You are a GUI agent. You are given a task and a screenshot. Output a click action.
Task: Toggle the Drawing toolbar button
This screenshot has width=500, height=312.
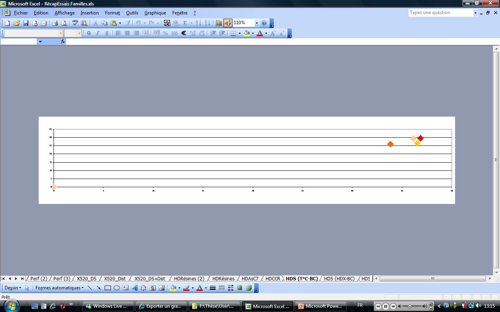pyautogui.click(x=228, y=23)
